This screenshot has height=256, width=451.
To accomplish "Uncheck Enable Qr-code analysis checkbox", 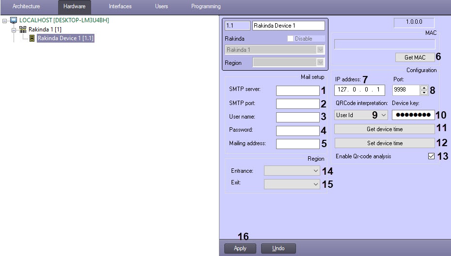I will (432, 156).
